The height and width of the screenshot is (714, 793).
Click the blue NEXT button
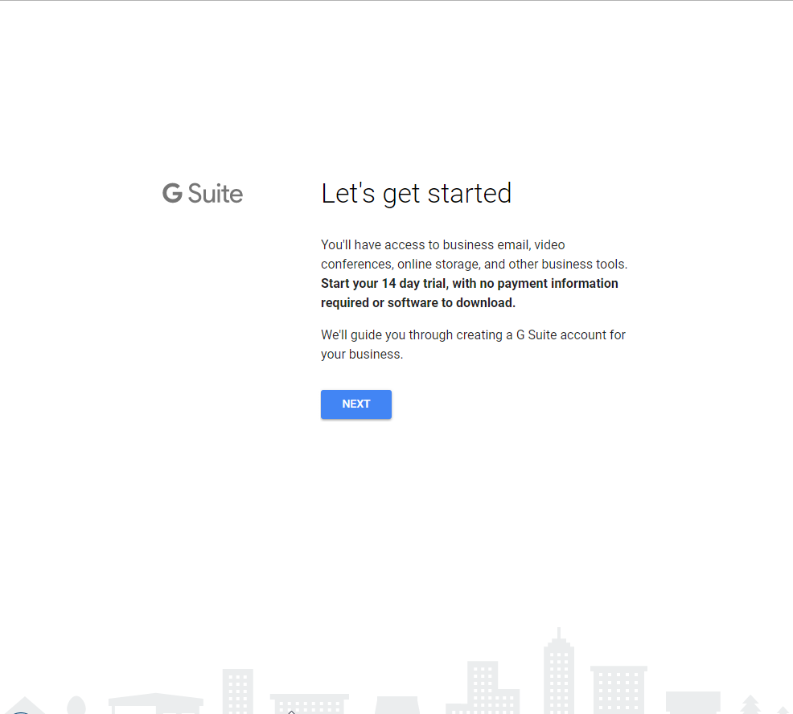pyautogui.click(x=356, y=404)
